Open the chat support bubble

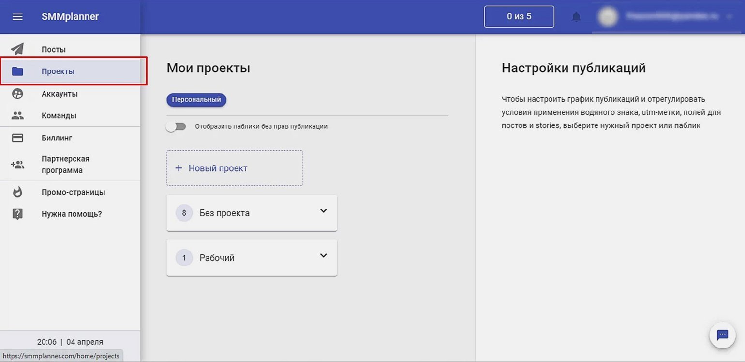tap(722, 335)
